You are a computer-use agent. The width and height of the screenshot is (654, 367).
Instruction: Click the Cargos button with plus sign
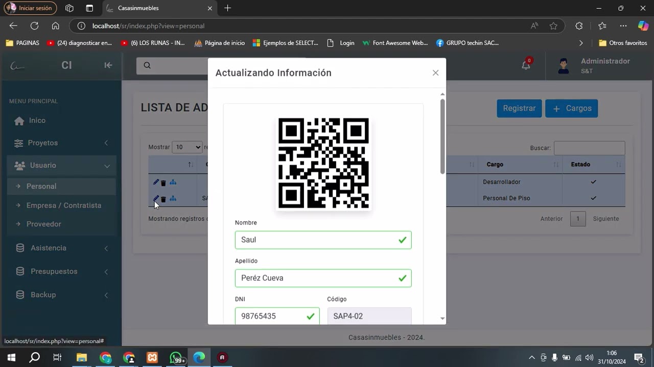point(571,108)
